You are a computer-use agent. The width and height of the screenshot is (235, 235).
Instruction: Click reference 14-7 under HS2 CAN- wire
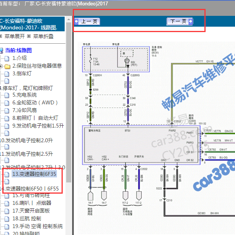(91, 203)
